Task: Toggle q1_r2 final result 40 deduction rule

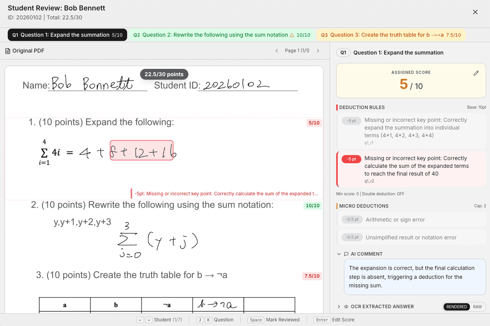Action: 411,169
